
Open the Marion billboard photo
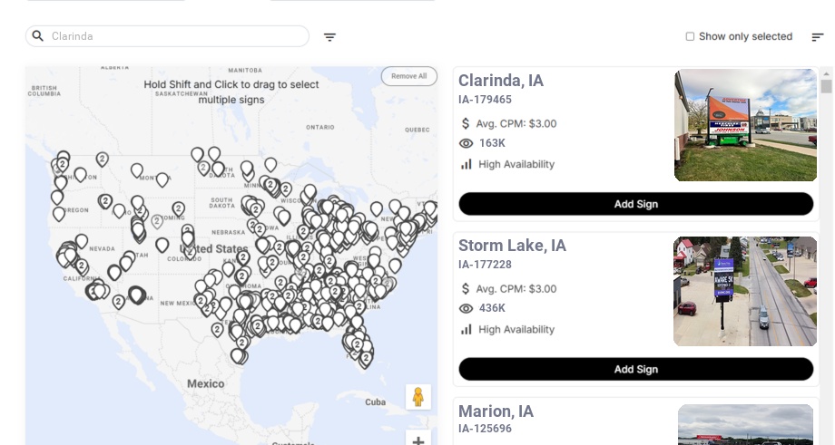745,424
